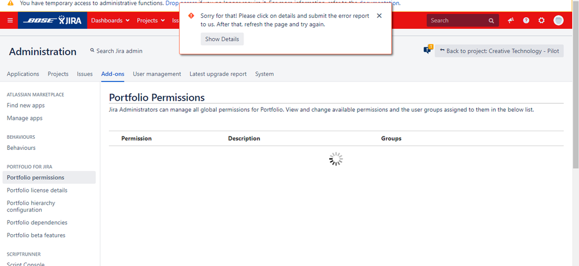The height and width of the screenshot is (266, 579).
Task: Switch to Projects admin tab
Action: pyautogui.click(x=58, y=73)
